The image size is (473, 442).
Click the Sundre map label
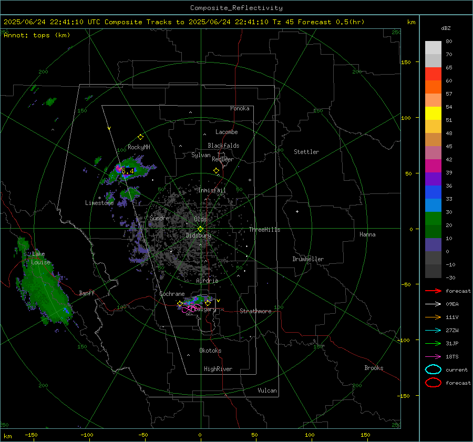click(159, 218)
